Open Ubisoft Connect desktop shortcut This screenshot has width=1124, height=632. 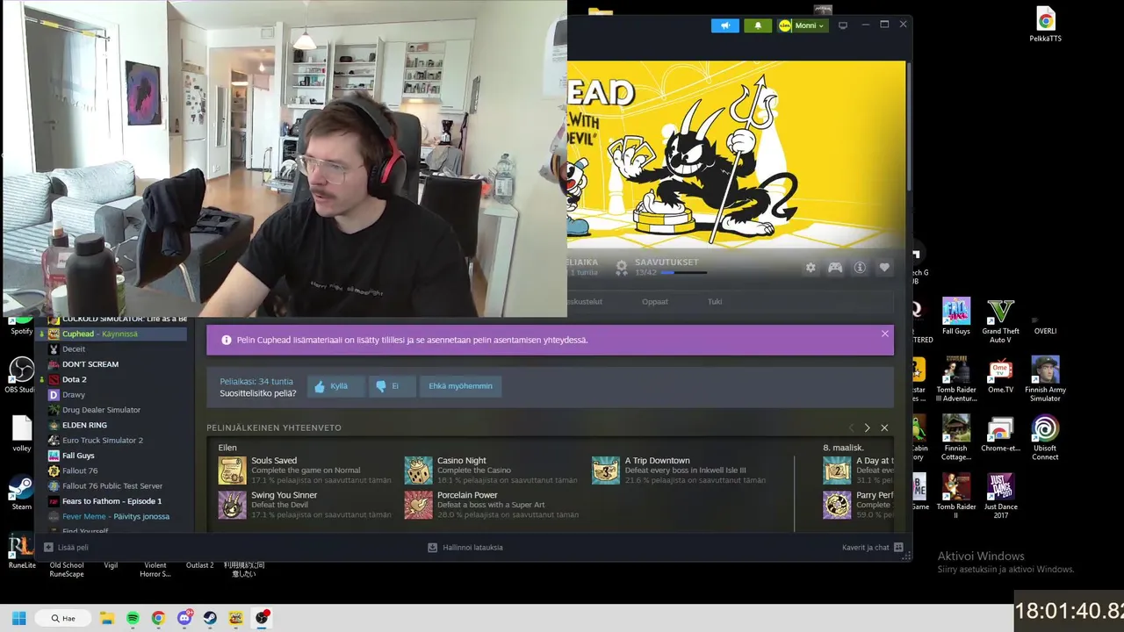[x=1045, y=438]
